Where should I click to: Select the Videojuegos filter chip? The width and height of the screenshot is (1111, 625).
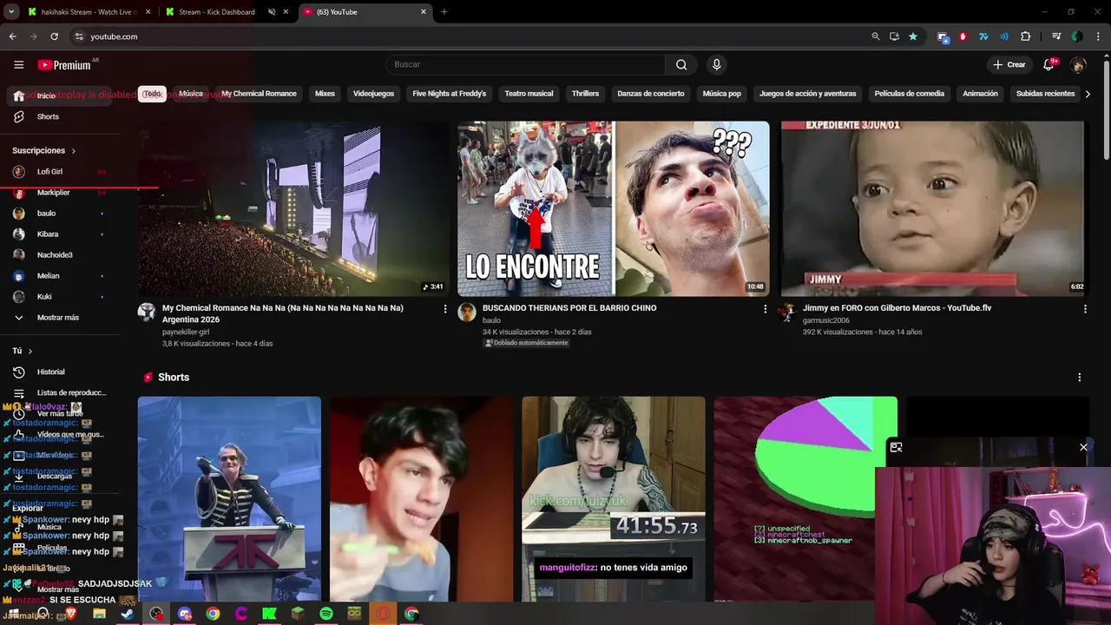coord(373,94)
